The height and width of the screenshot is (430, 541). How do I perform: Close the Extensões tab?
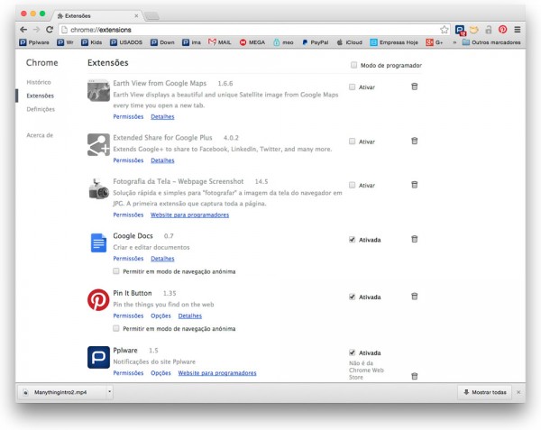click(x=136, y=16)
